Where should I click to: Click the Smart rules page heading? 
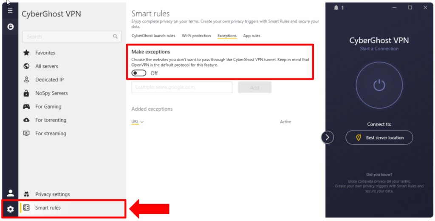(x=150, y=14)
